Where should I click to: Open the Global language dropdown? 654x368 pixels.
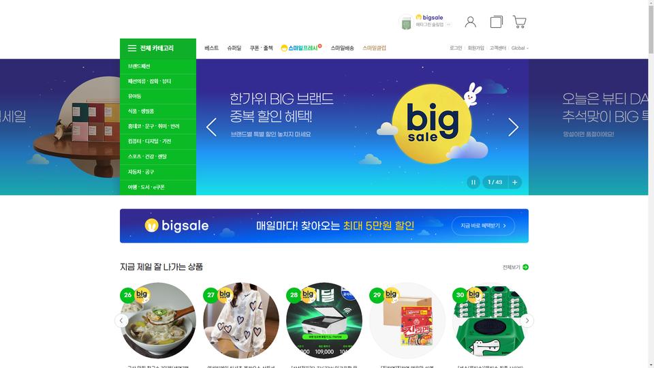520,48
